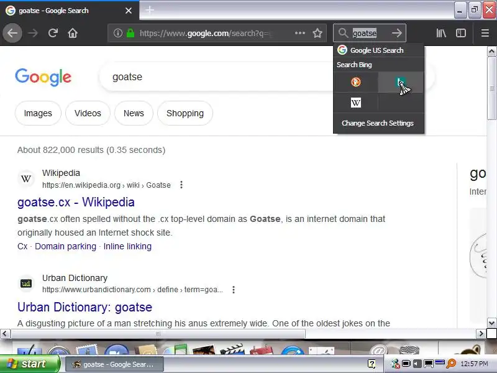This screenshot has height=373, width=497.
Task: Open page actions three-dot menu in URL bar
Action: [x=299, y=33]
